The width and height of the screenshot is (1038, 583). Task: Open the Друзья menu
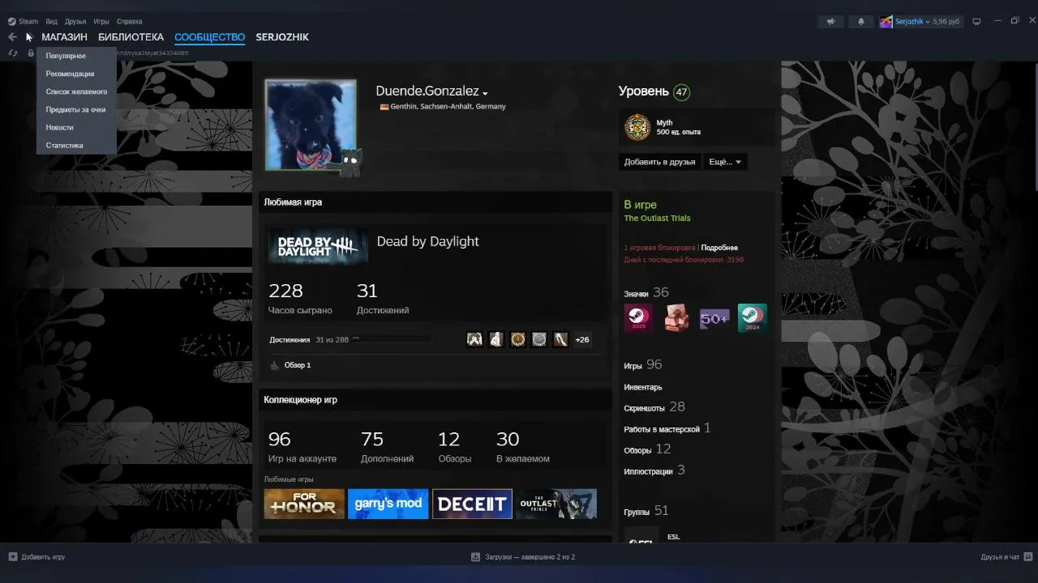point(75,22)
